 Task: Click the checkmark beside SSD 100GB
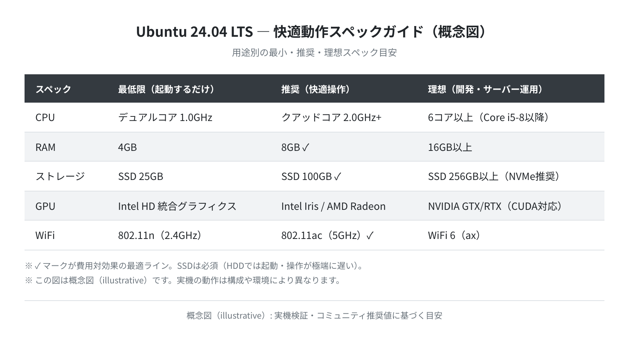pos(338,177)
